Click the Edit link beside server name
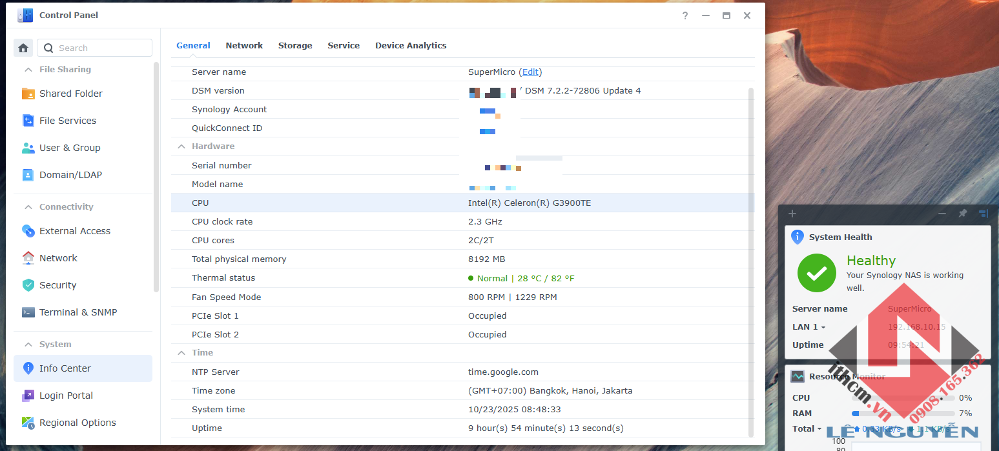 click(530, 72)
